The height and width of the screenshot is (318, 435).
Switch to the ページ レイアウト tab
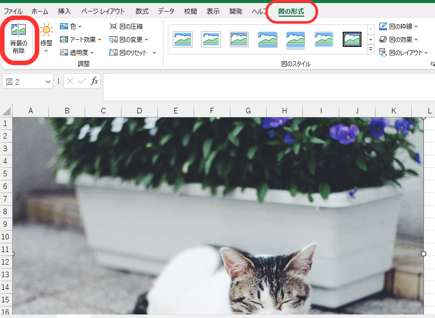click(103, 12)
